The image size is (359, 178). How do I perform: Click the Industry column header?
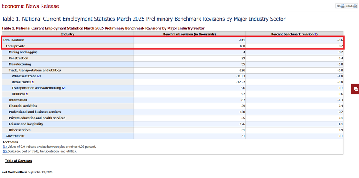67,34
